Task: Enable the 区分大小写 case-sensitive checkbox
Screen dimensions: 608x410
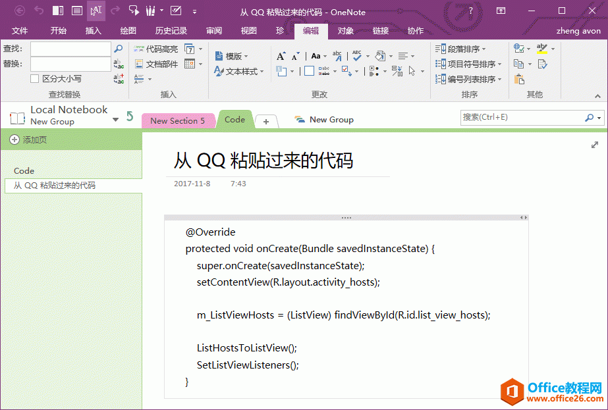Action: pos(34,78)
